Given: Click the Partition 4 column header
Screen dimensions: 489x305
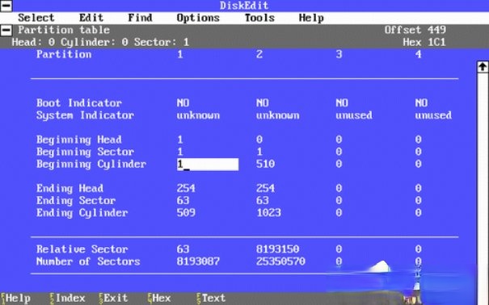Looking at the screenshot, I should click(418, 54).
